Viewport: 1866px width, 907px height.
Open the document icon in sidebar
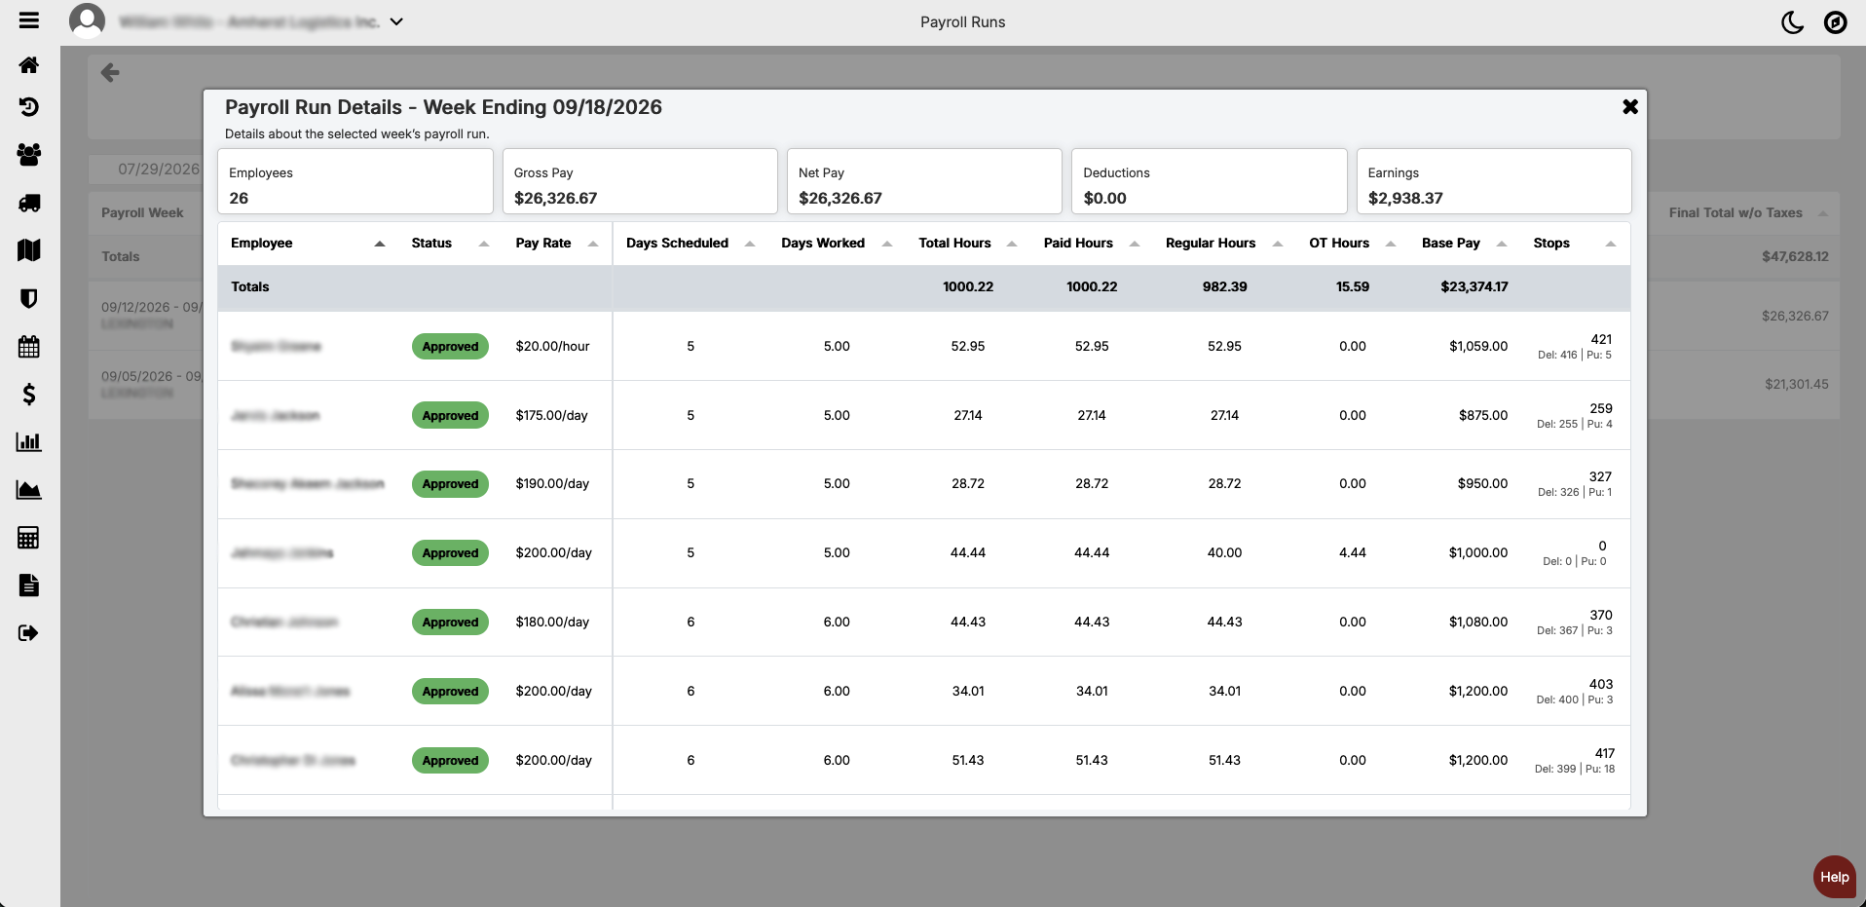29,586
